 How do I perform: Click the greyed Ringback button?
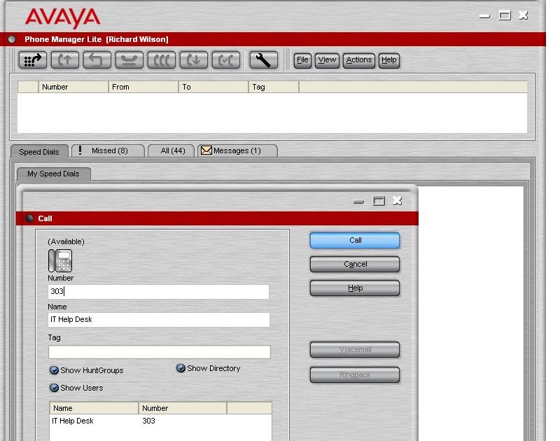coord(355,375)
